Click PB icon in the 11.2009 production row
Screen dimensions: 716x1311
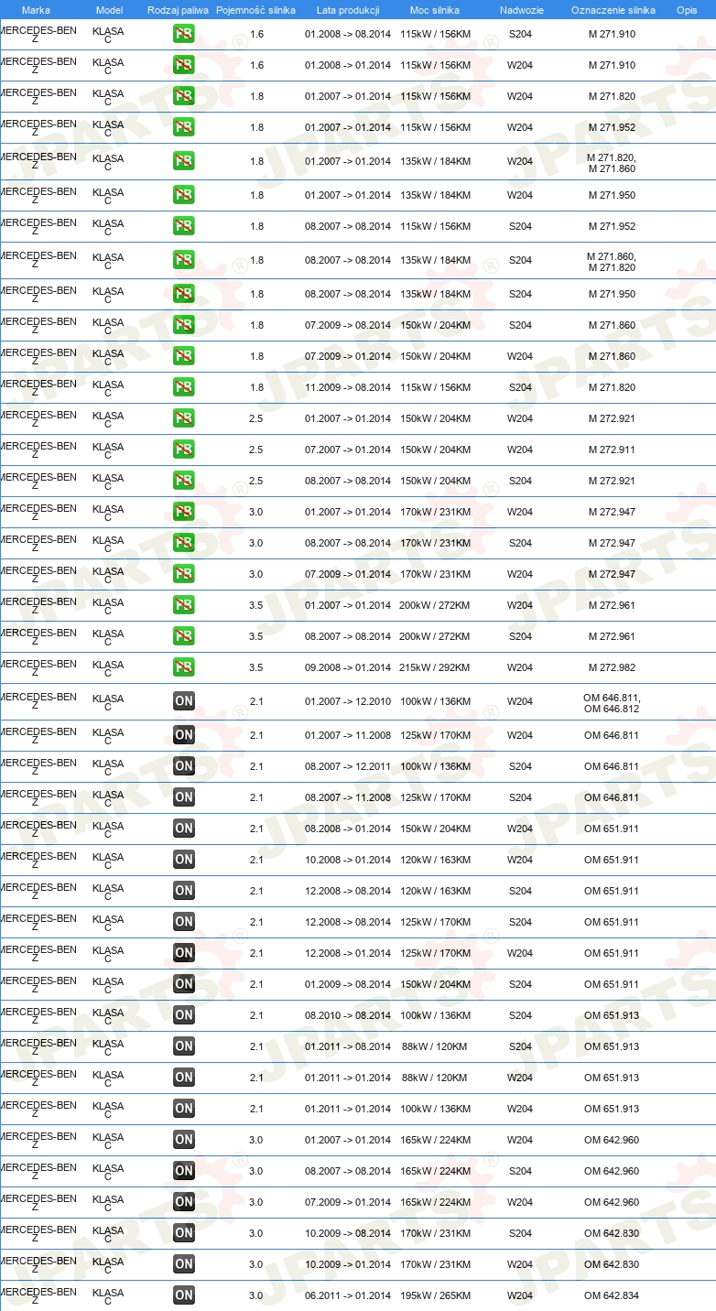(184, 387)
